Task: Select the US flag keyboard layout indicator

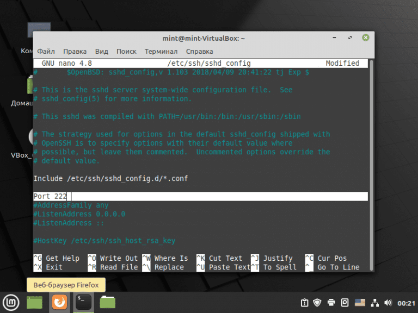Action: [x=360, y=303]
